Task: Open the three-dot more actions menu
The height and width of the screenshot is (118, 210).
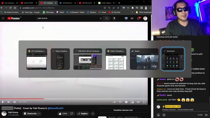Action: 93,114
